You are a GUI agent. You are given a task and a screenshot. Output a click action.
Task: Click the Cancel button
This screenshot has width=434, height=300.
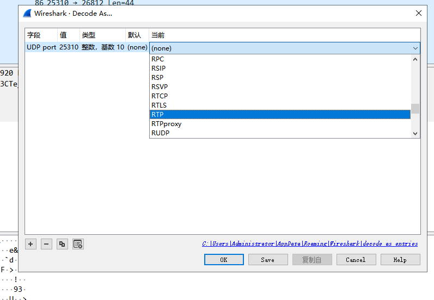[356, 260]
